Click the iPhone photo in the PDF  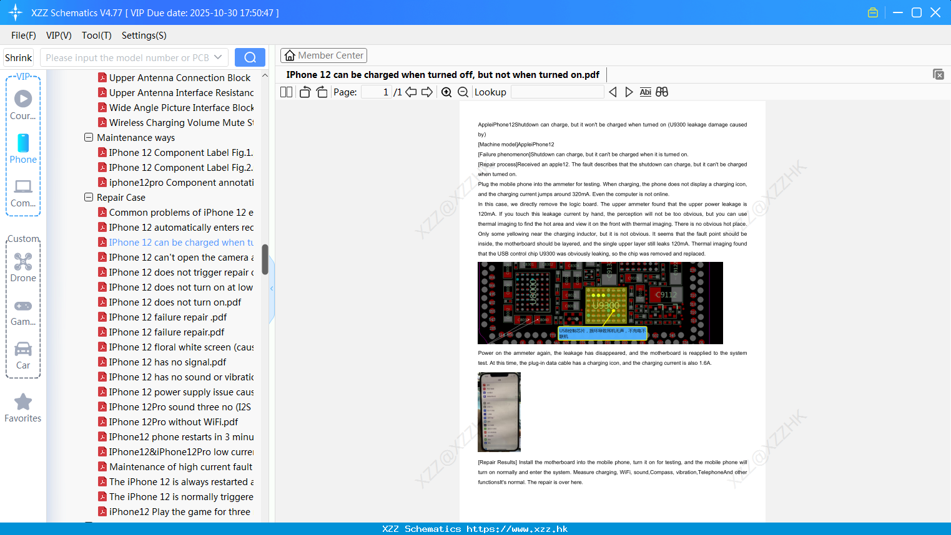(x=499, y=412)
